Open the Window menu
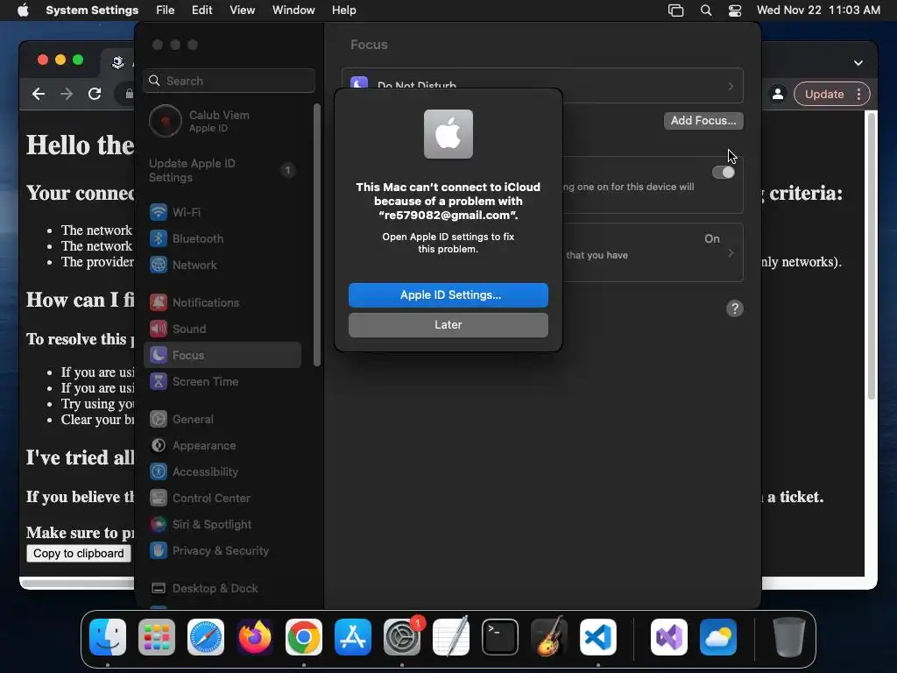Viewport: 897px width, 673px height. click(293, 11)
